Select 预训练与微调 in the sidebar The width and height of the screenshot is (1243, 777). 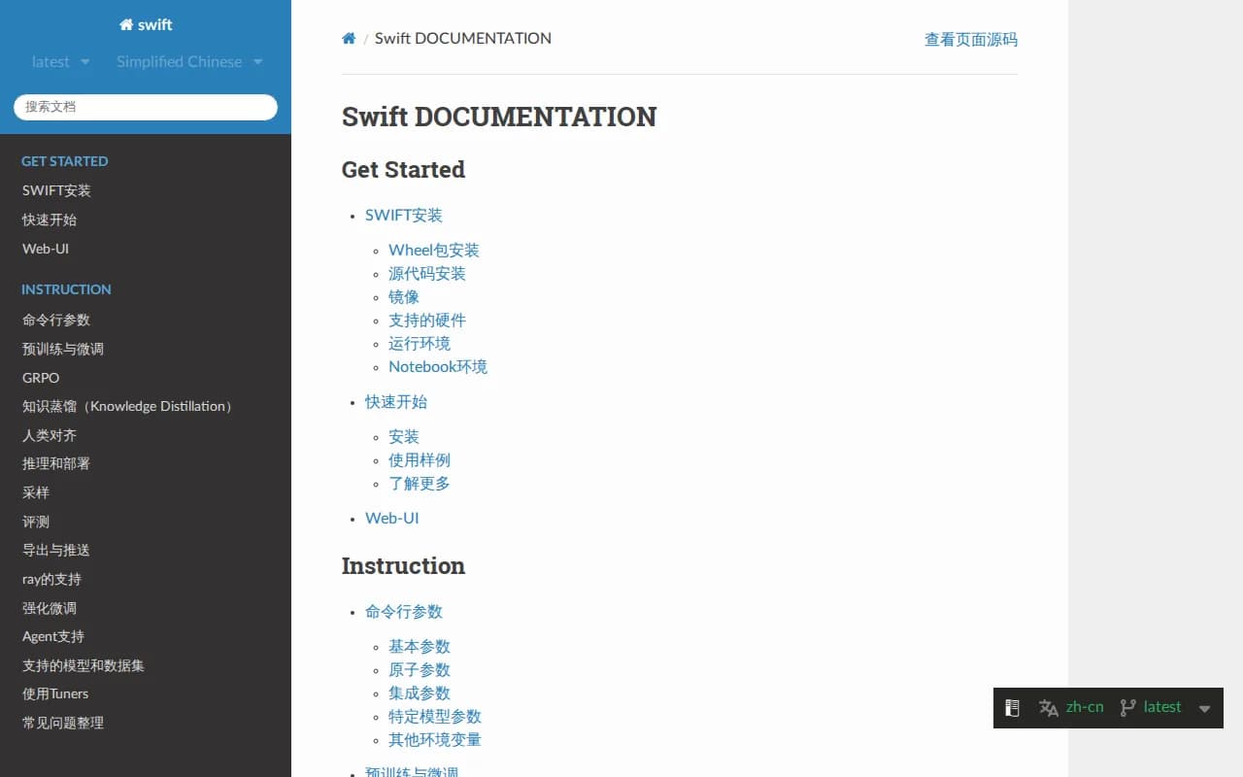(63, 349)
